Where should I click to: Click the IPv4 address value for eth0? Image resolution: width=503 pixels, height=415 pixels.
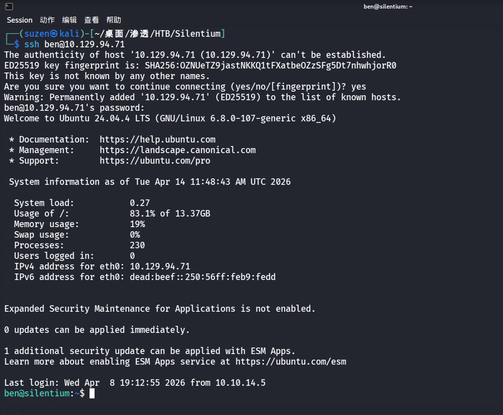point(160,266)
